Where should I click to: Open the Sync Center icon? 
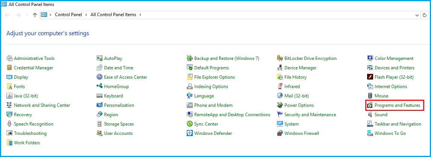190,124
